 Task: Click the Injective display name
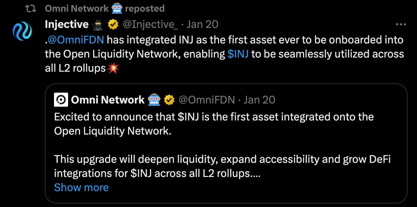tap(67, 24)
